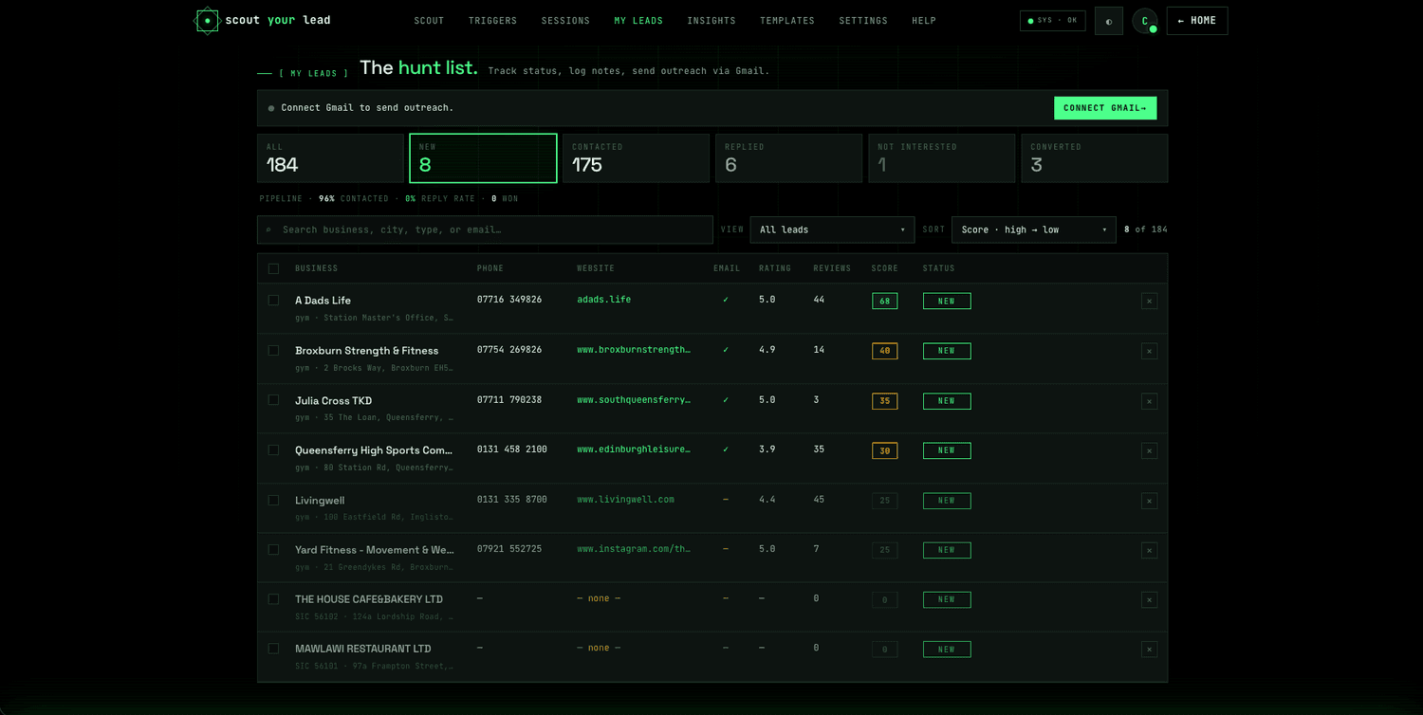Open the INSIGHTS nav item
This screenshot has width=1423, height=715.
pyautogui.click(x=711, y=21)
